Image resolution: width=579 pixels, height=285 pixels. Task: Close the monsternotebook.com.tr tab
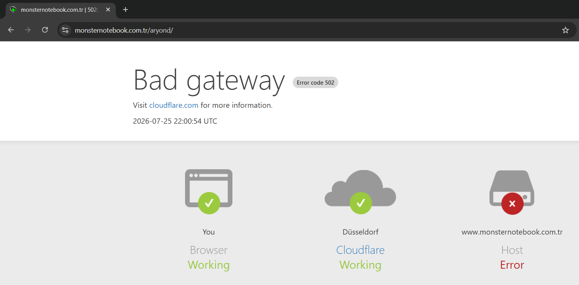(108, 9)
